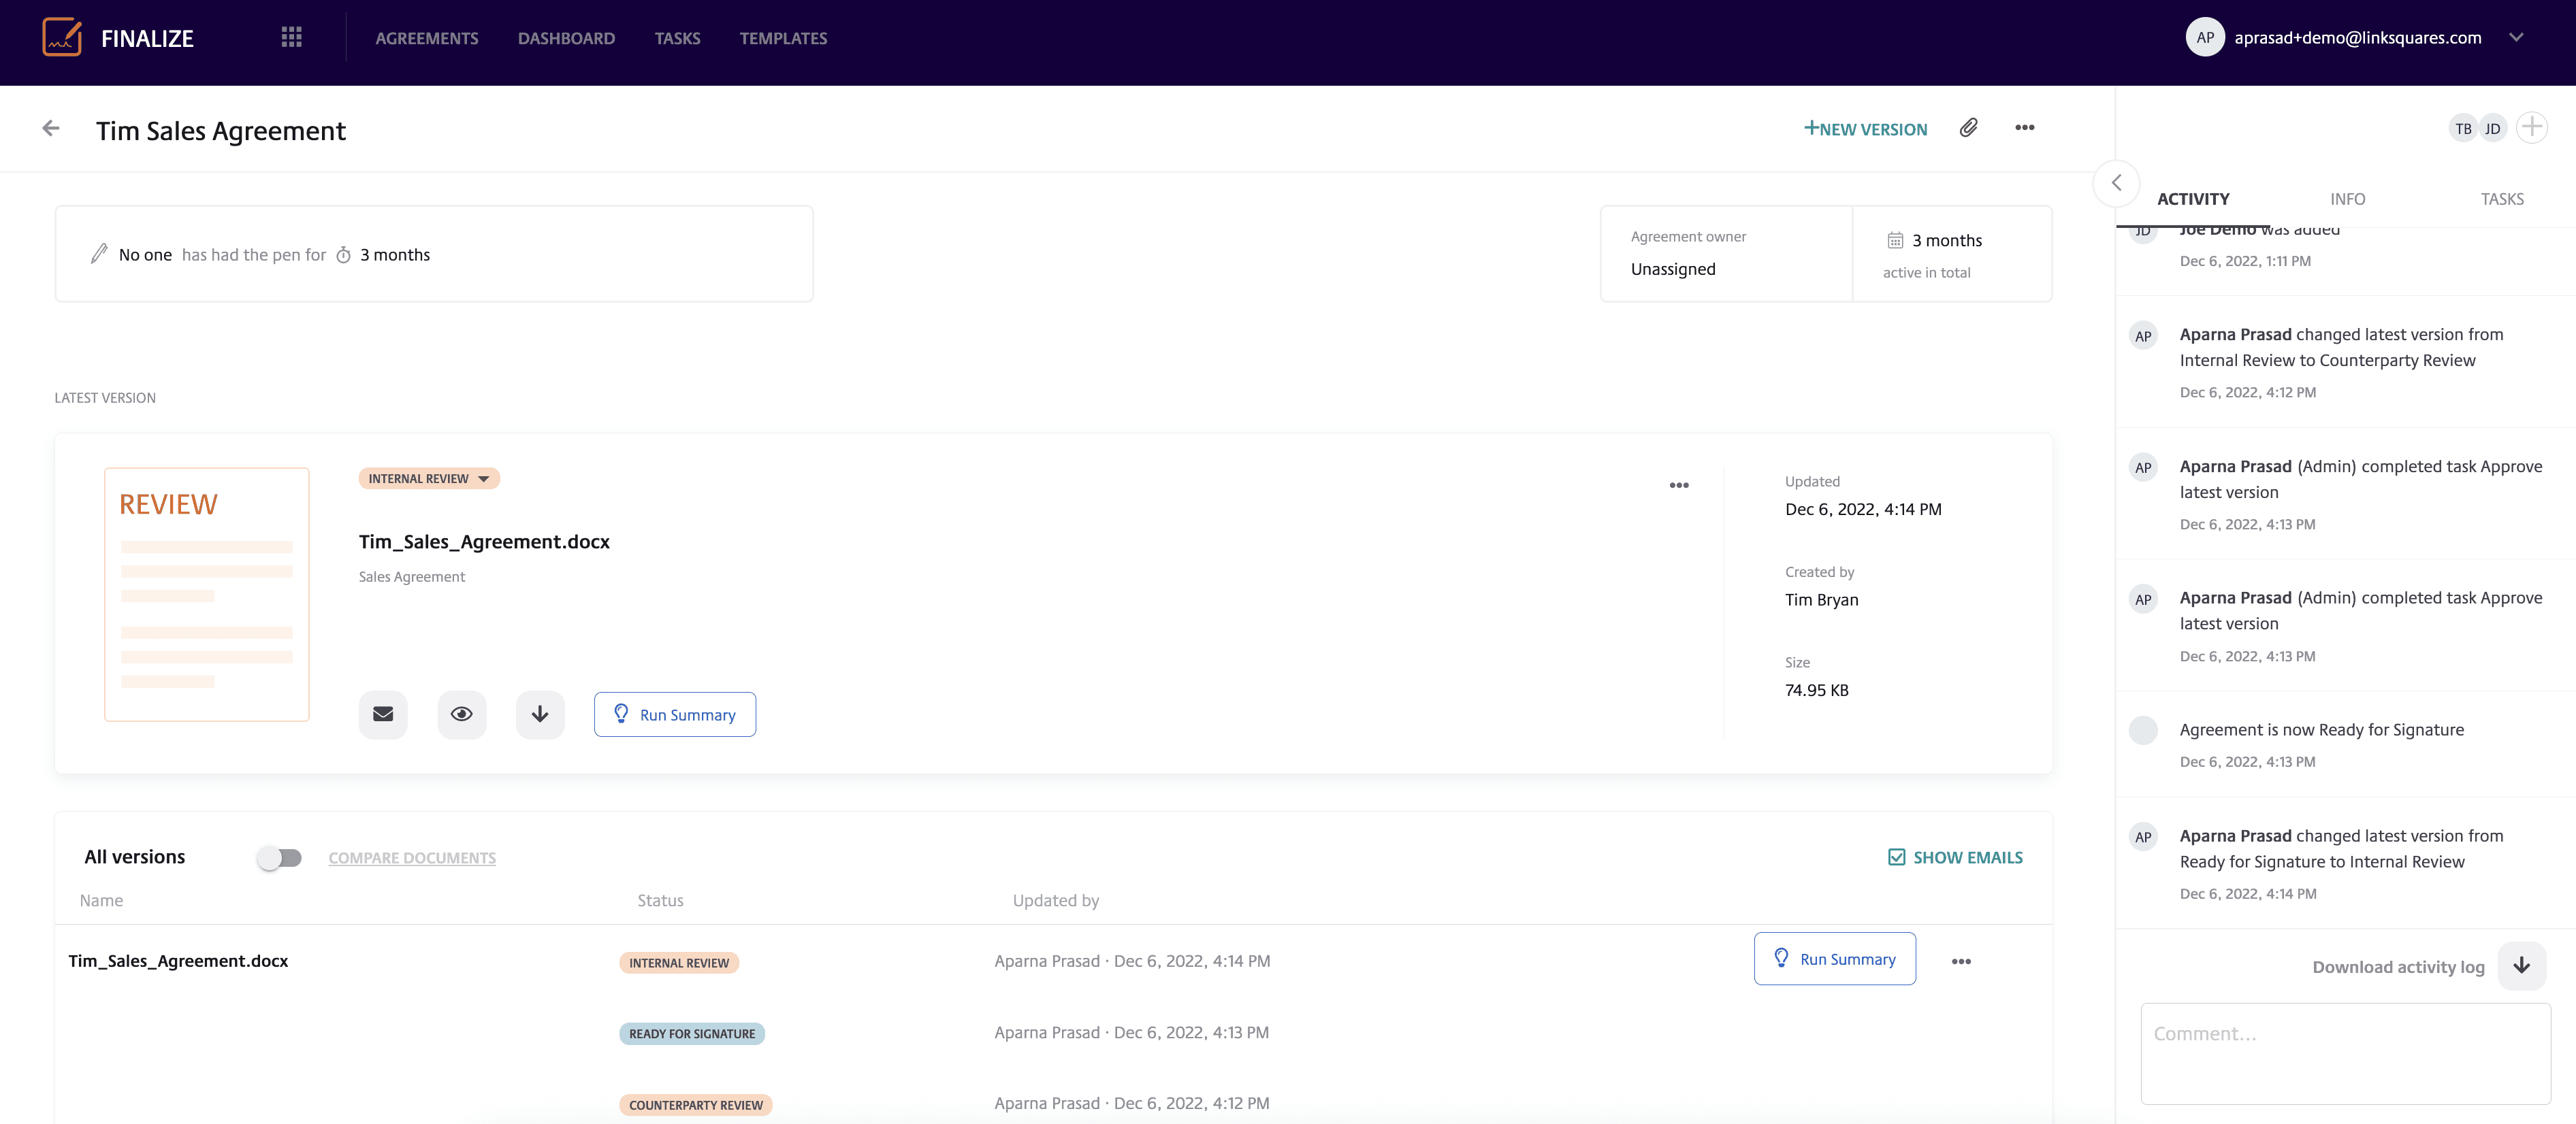Screen dimensions: 2576x1124
Task: Click New Version button
Action: 1865,129
